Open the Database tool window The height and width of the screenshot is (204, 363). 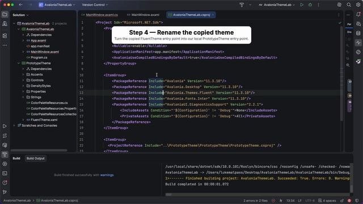tap(358, 33)
